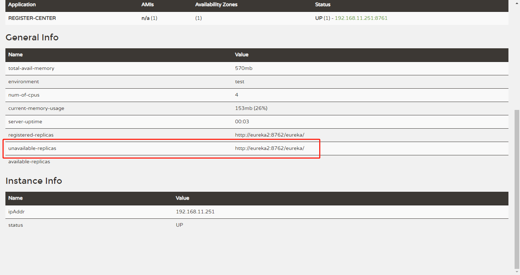Click the registered-replicas eureka2 URL value
Image resolution: width=520 pixels, height=275 pixels.
[x=270, y=135]
